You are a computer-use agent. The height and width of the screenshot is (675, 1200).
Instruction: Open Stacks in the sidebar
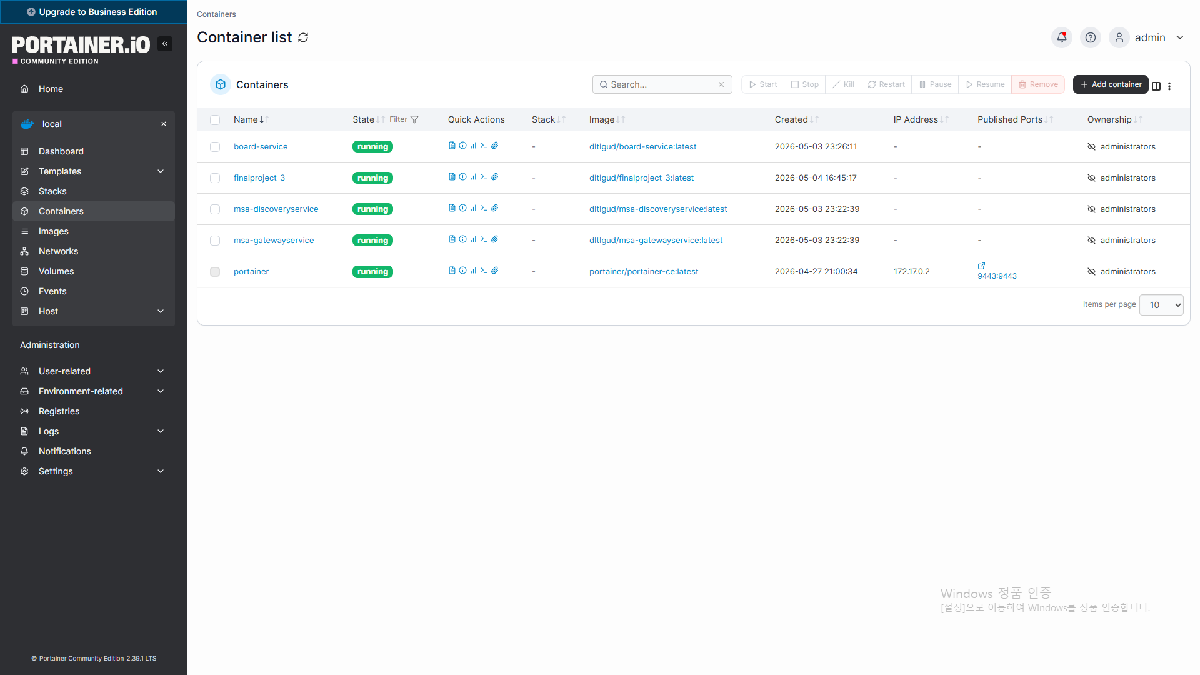click(94, 191)
